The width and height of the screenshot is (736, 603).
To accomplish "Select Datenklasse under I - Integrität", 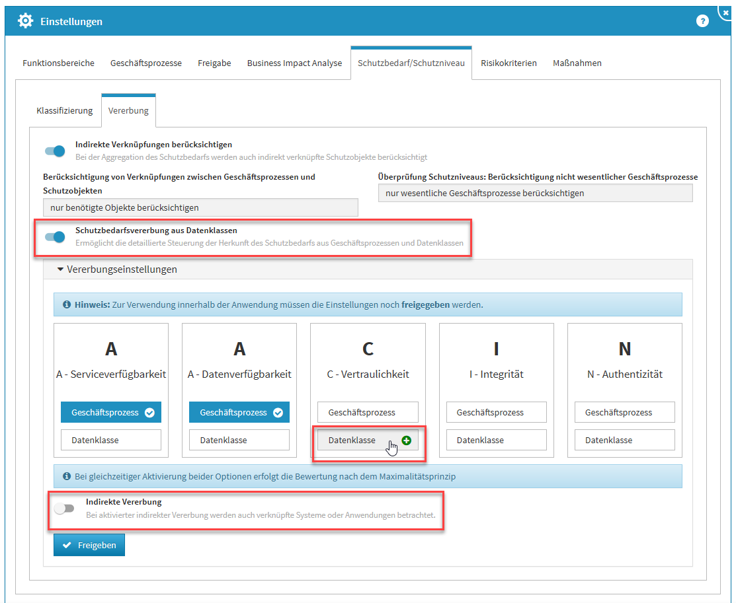I will click(x=496, y=440).
